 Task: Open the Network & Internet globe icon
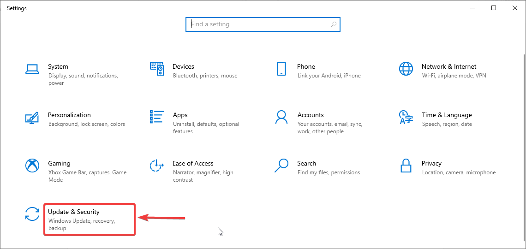(406, 69)
